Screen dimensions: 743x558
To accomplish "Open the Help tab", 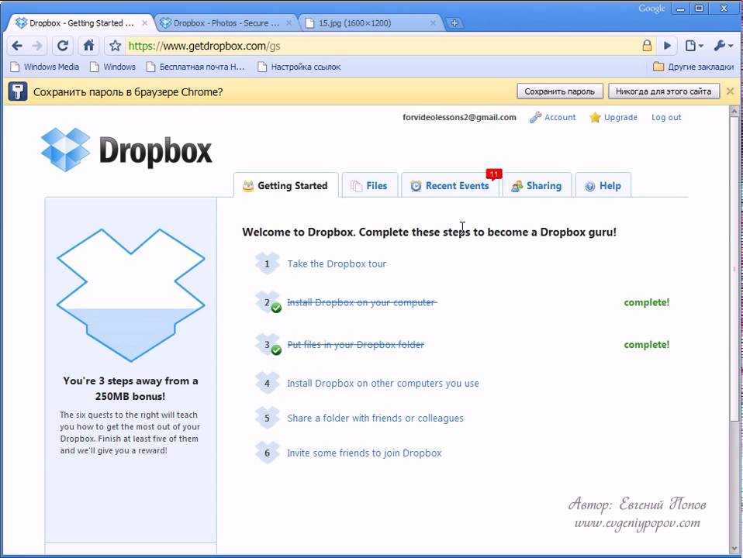I will (x=603, y=185).
